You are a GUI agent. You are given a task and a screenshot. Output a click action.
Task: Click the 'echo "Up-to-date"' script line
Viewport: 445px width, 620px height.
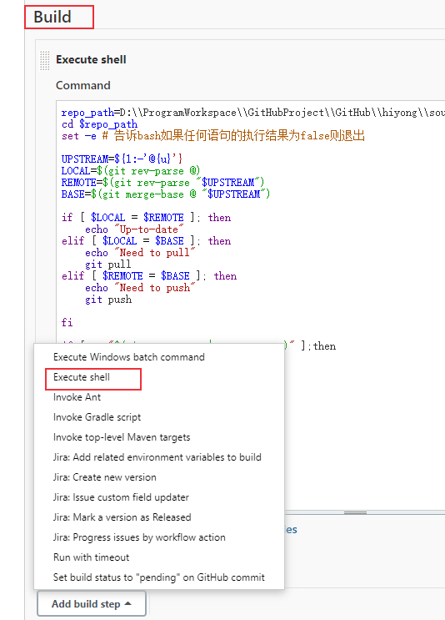135,229
